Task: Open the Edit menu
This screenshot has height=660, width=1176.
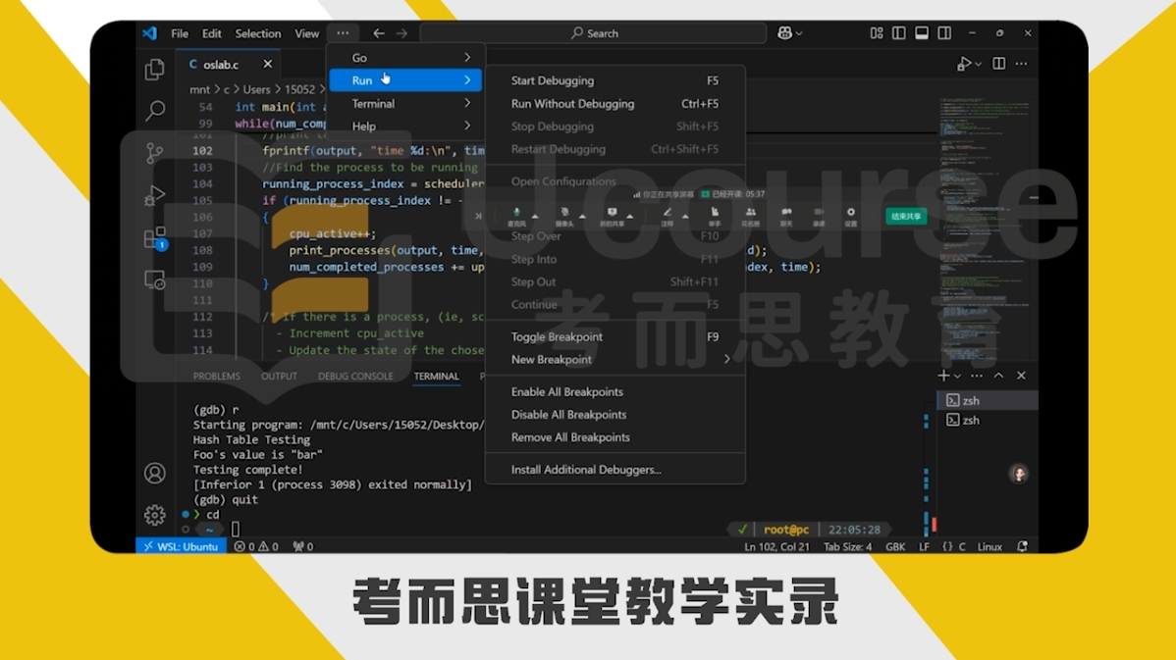Action: coord(211,33)
